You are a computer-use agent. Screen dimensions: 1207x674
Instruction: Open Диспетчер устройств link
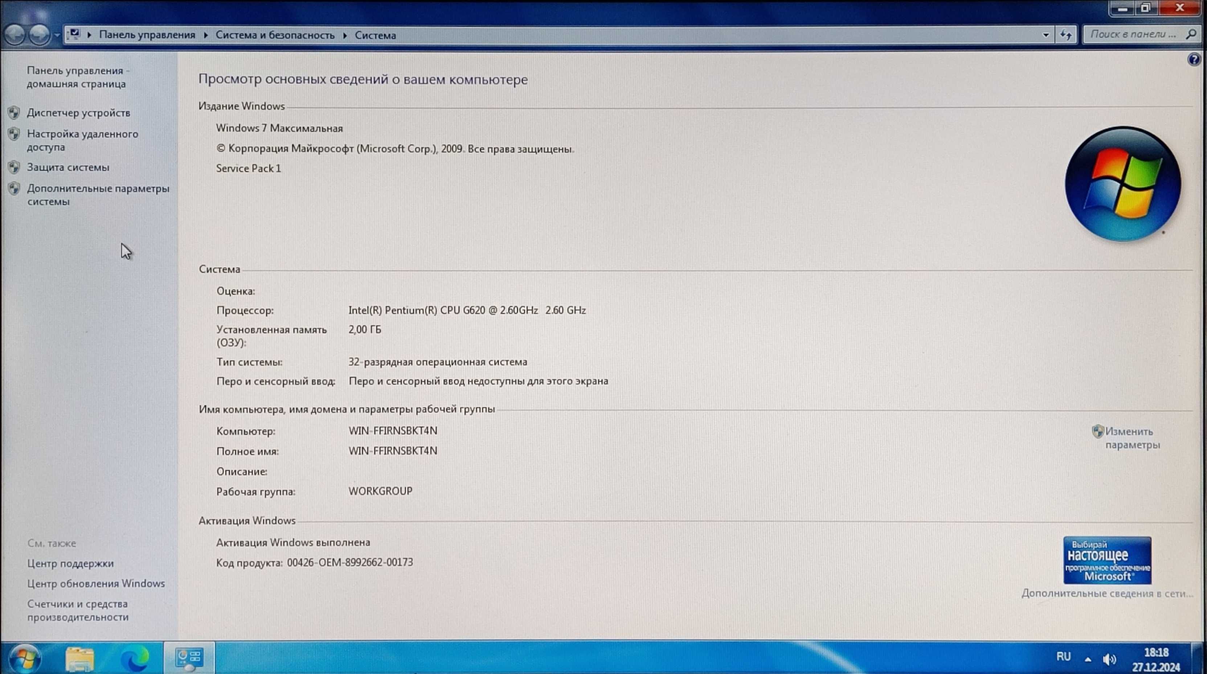(x=78, y=113)
